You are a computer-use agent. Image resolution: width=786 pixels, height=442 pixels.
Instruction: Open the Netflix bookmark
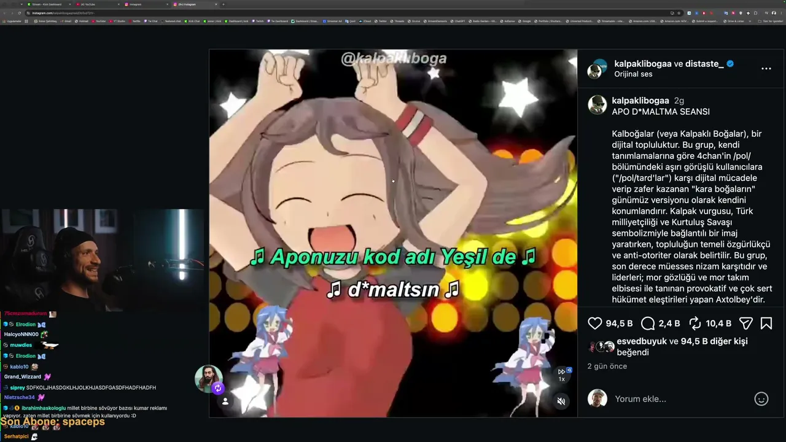(135, 21)
